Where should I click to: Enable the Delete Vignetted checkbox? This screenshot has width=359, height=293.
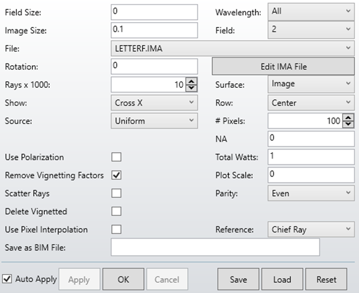click(116, 211)
